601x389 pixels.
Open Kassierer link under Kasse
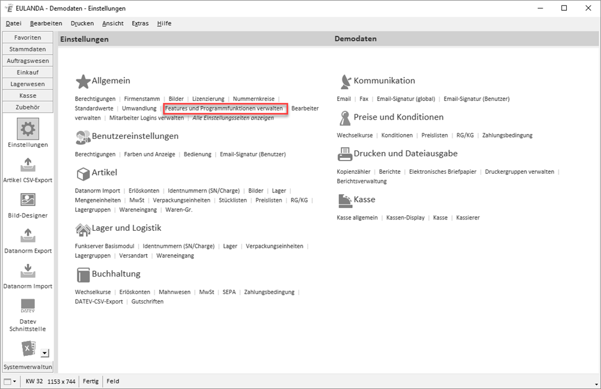(468, 218)
